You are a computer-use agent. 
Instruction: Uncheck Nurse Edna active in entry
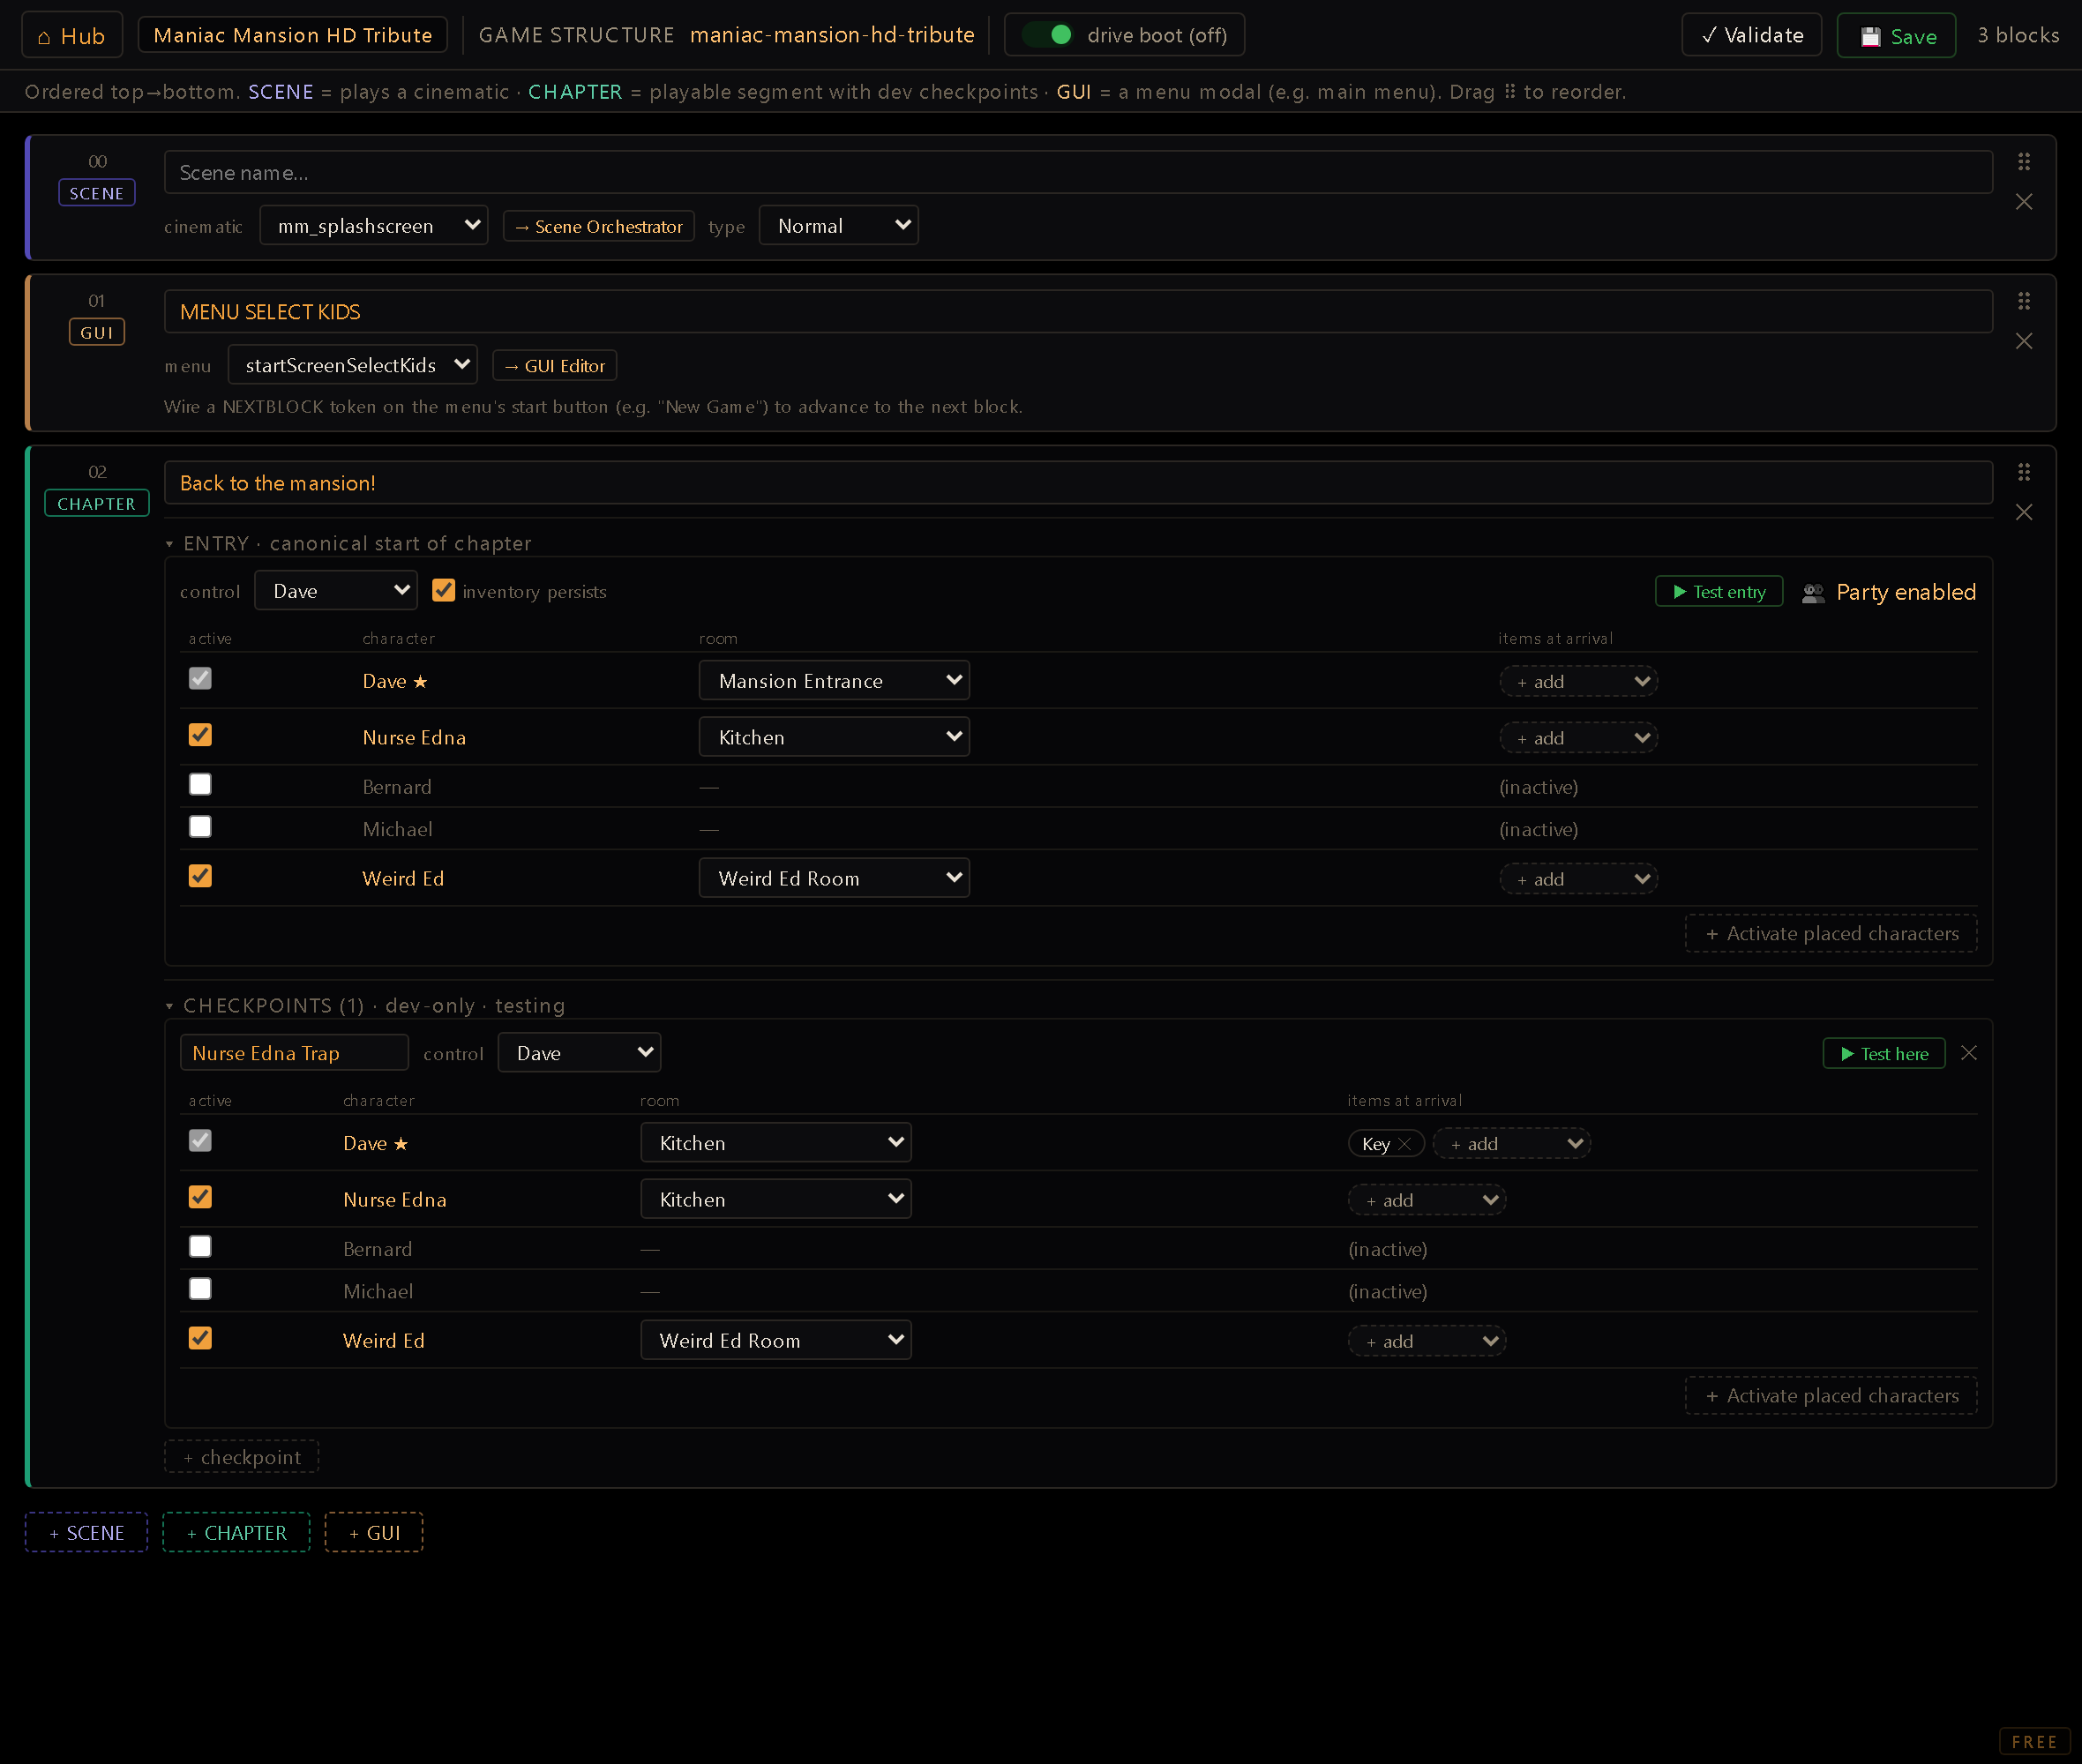tap(200, 735)
